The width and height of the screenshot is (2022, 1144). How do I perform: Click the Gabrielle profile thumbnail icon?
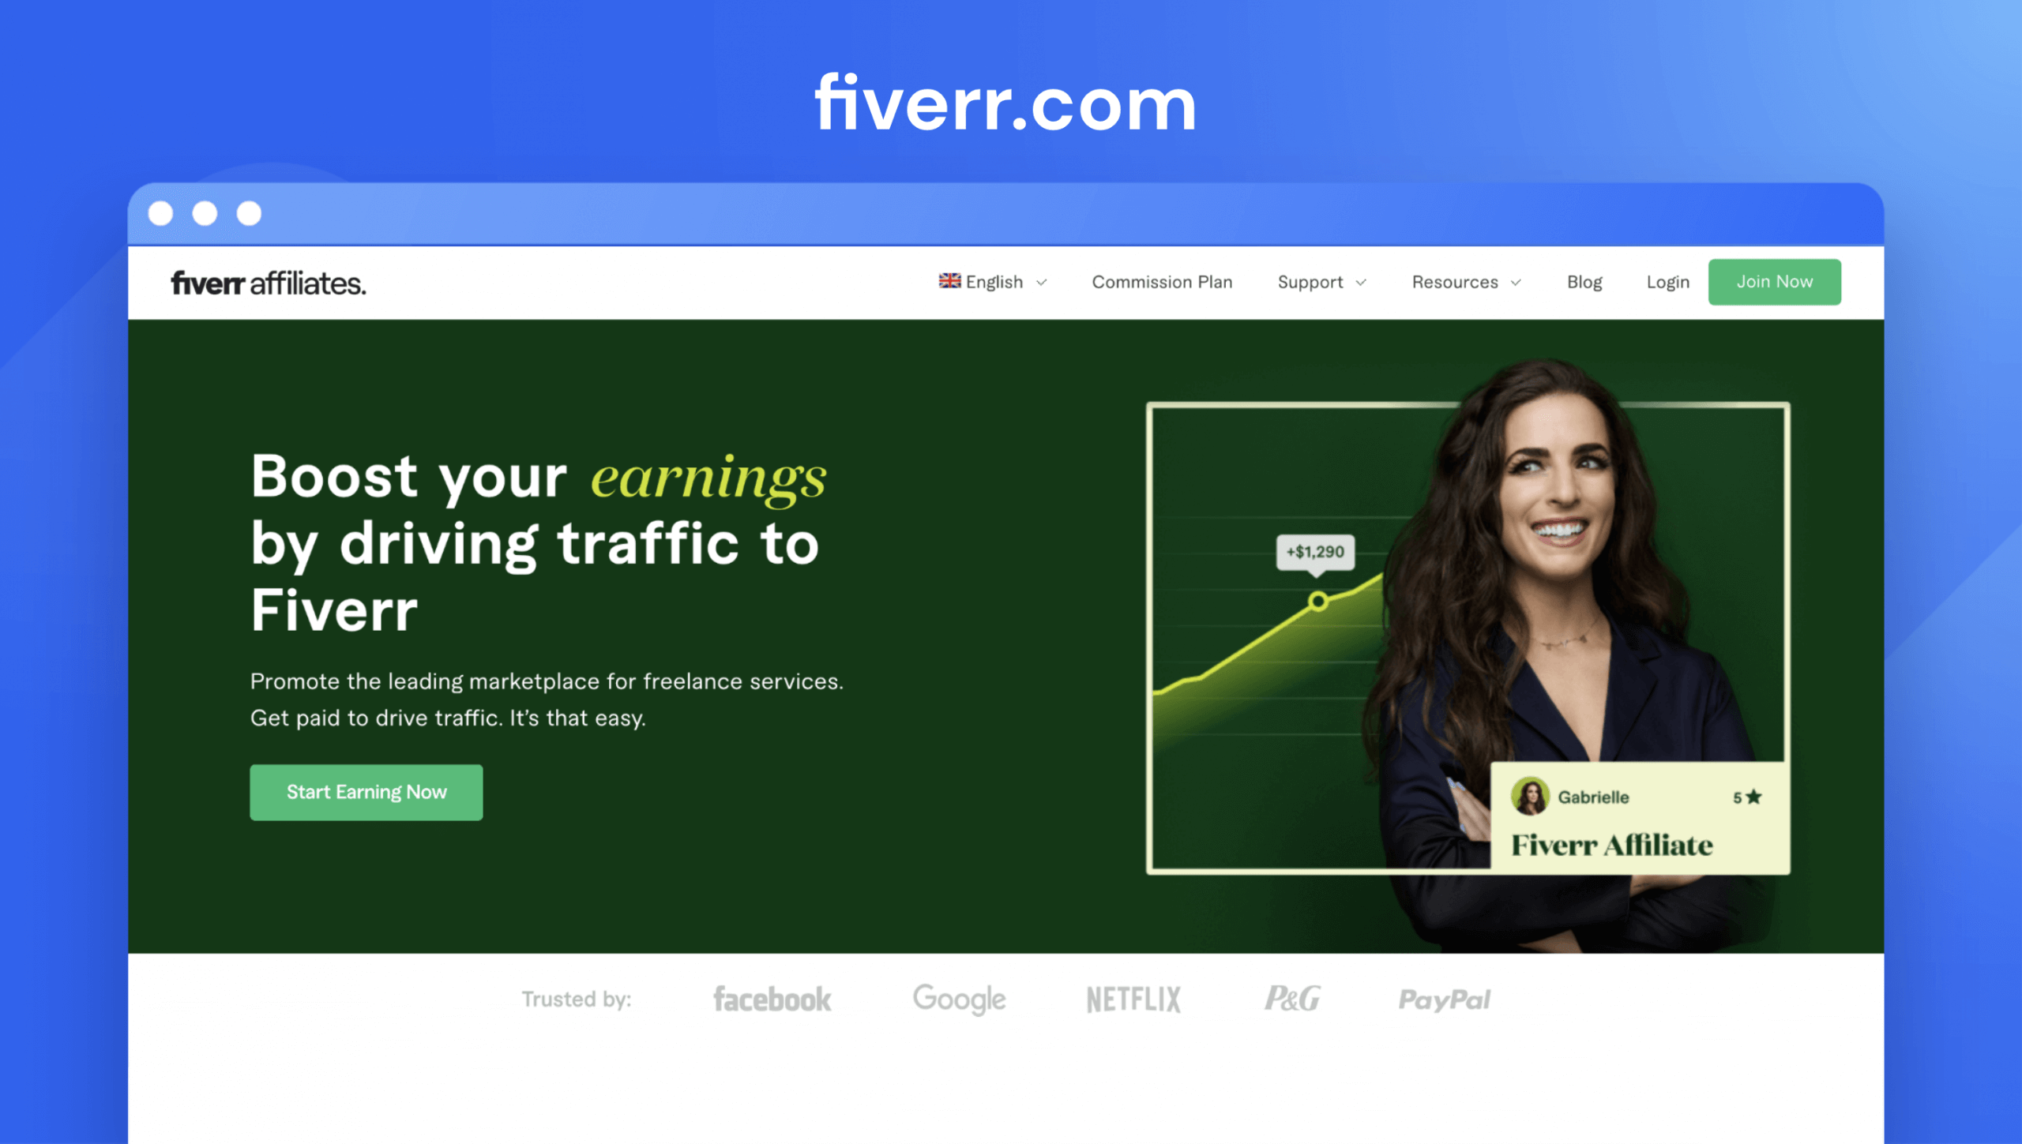pyautogui.click(x=1528, y=796)
